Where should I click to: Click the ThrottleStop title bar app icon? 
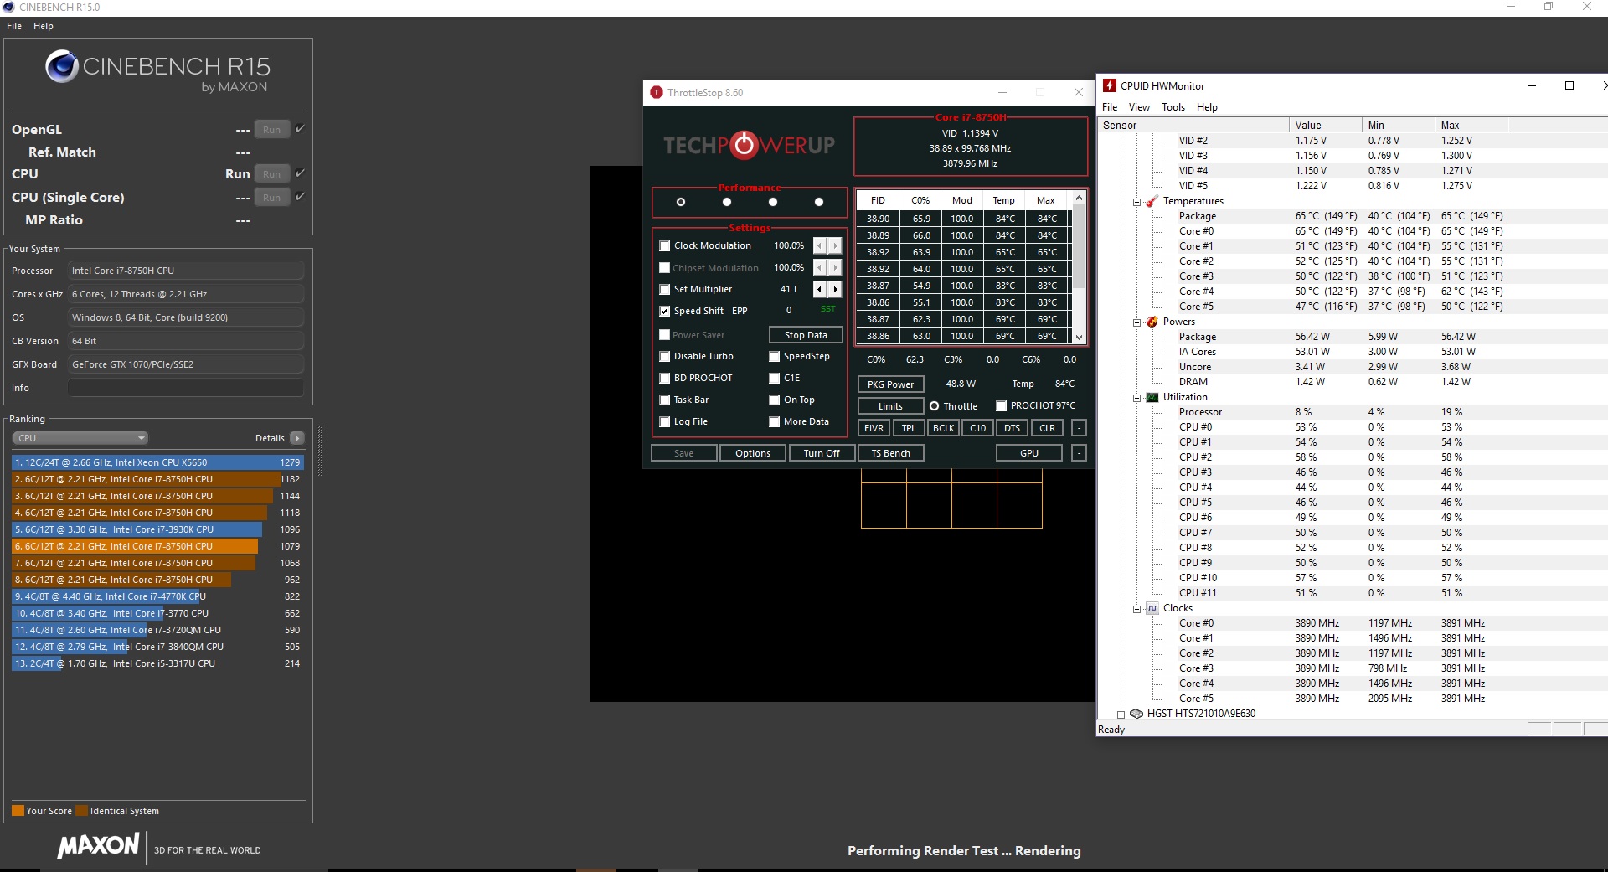pyautogui.click(x=657, y=92)
